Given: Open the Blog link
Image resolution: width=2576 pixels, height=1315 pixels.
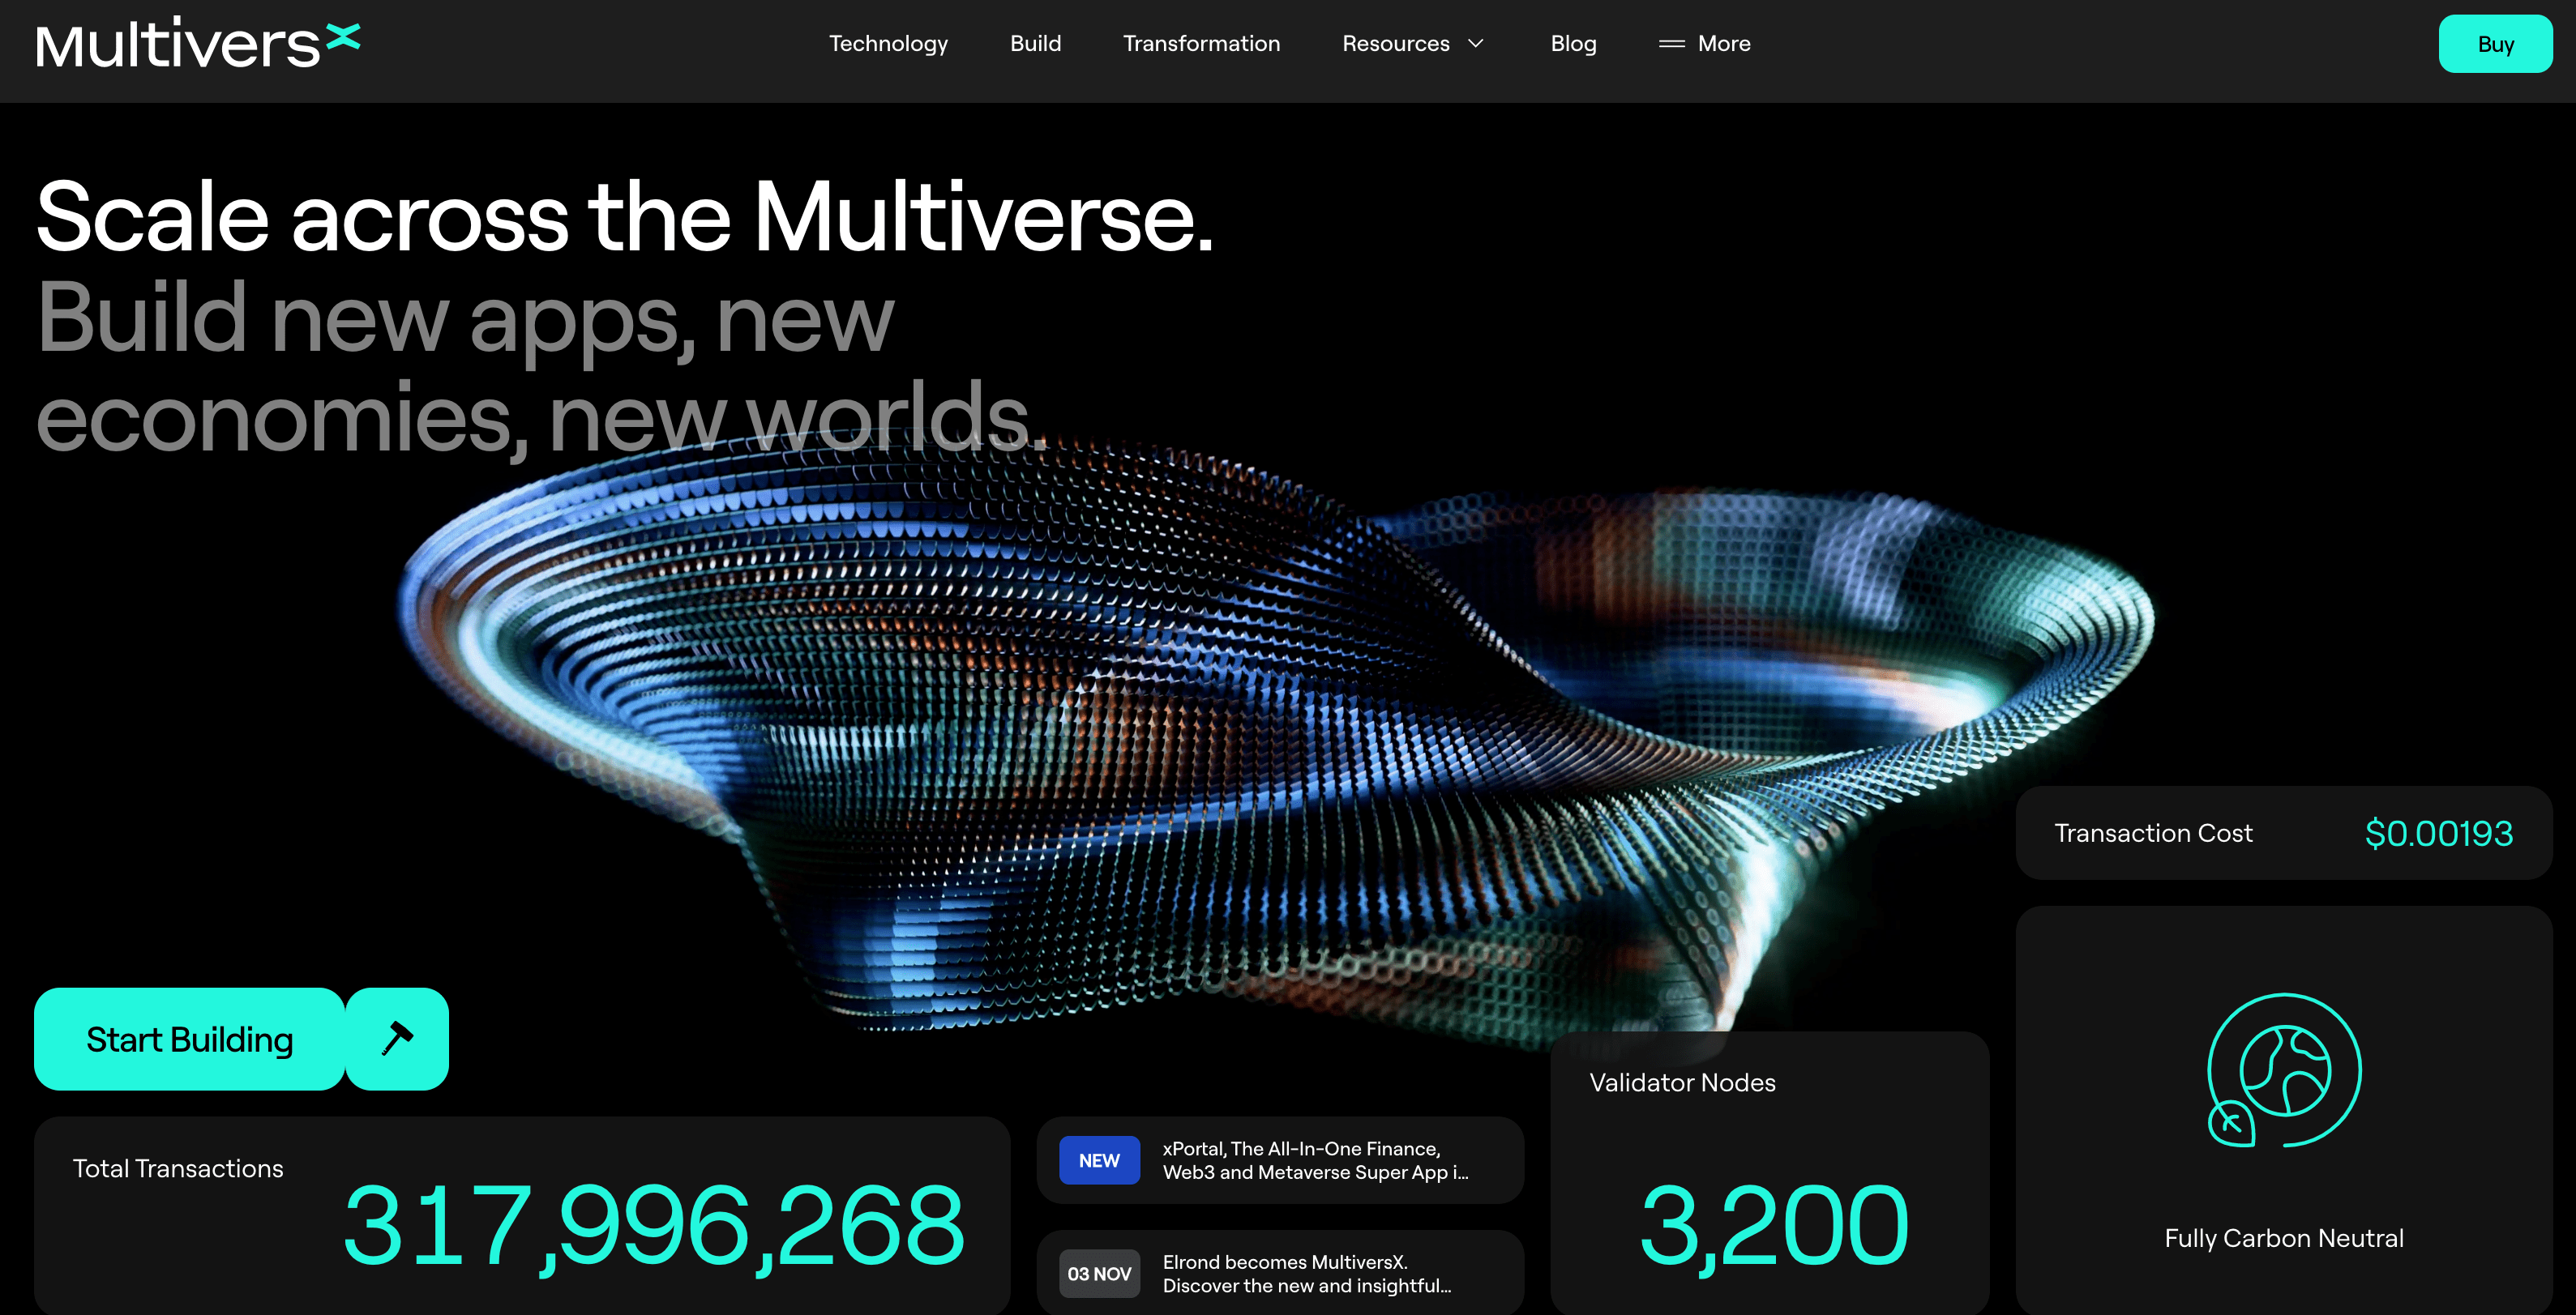Looking at the screenshot, I should (1573, 44).
